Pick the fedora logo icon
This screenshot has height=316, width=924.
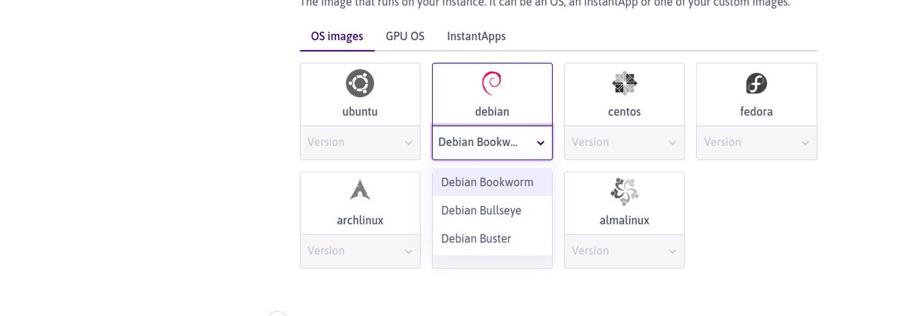click(x=756, y=83)
